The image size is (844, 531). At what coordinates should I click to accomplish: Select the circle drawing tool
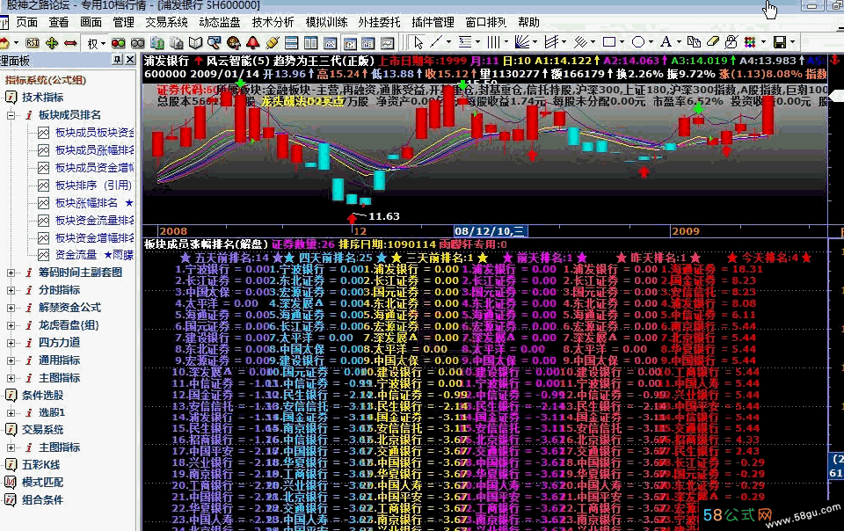pyautogui.click(x=638, y=41)
